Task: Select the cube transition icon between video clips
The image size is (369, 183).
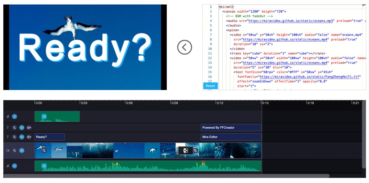Action: point(186,150)
